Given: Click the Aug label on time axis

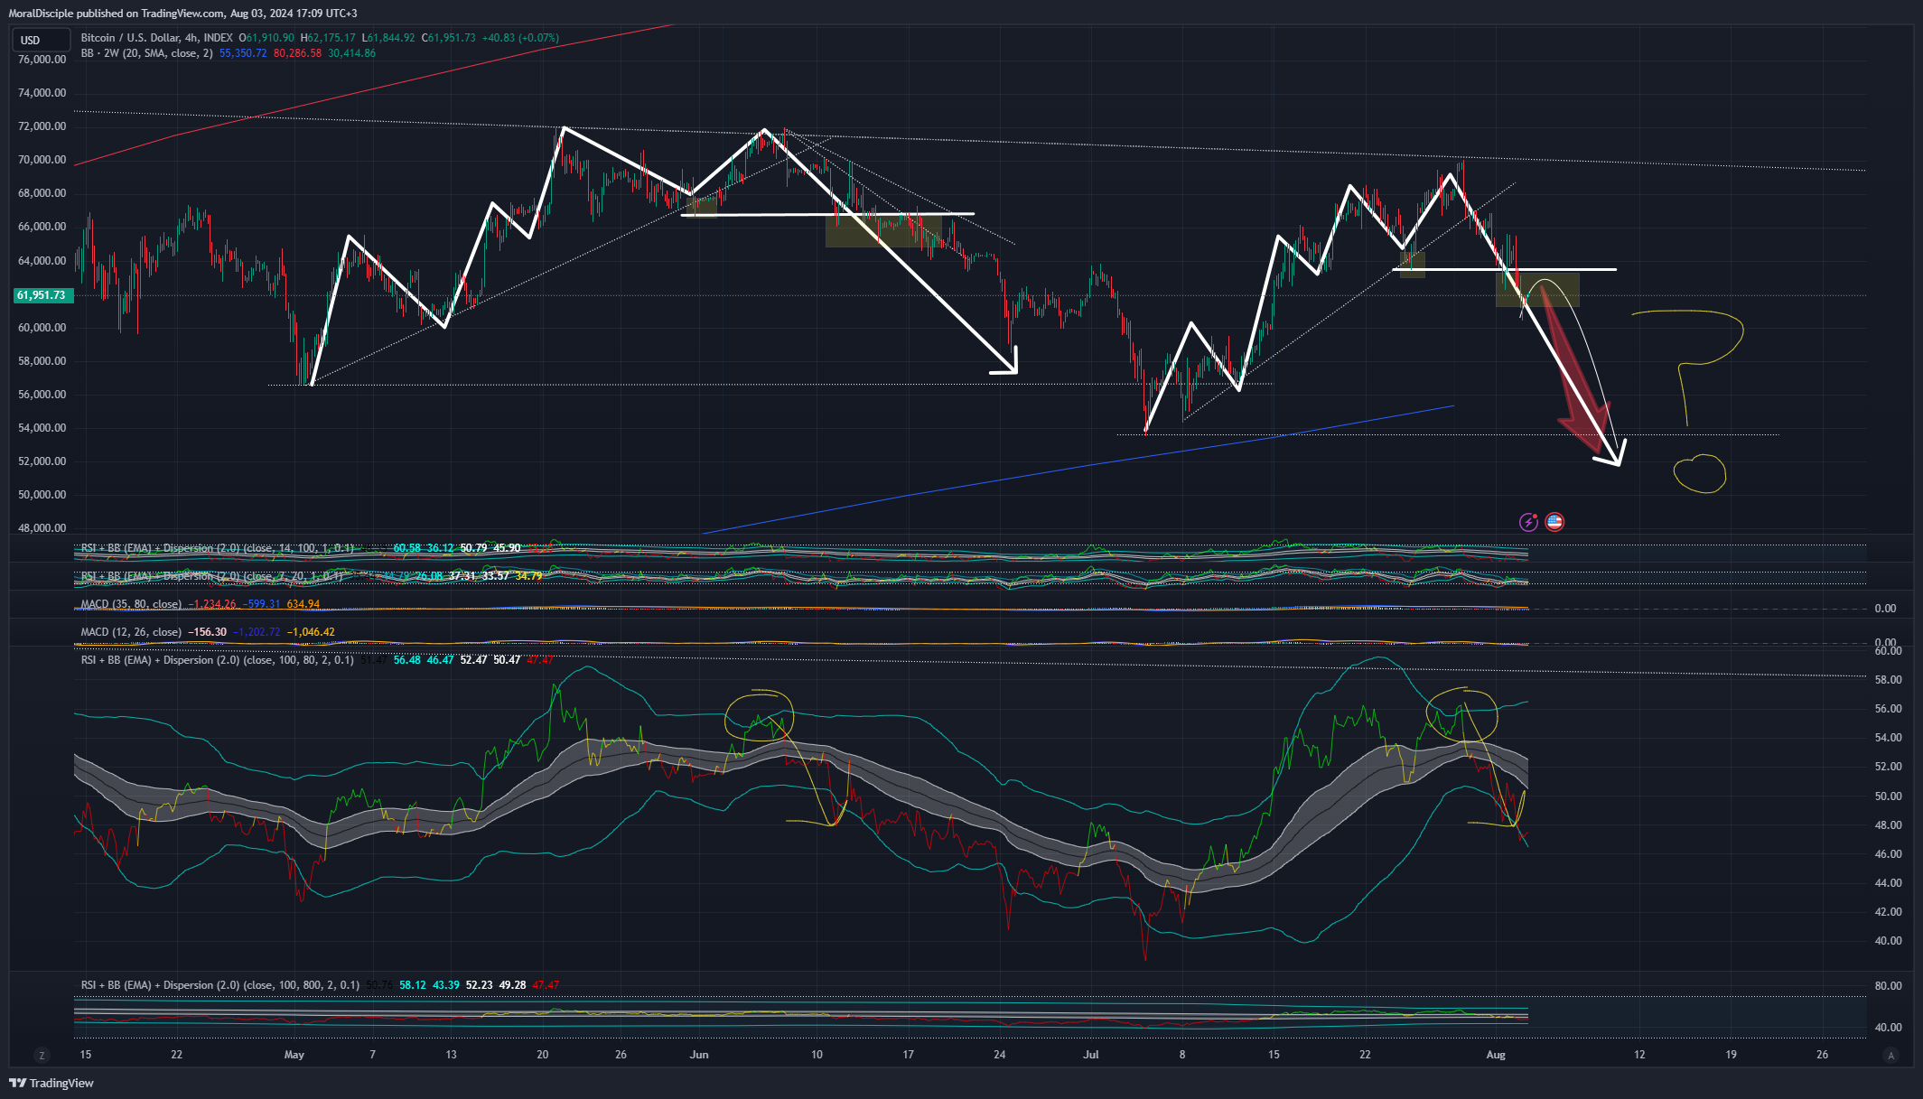Looking at the screenshot, I should tap(1496, 1055).
